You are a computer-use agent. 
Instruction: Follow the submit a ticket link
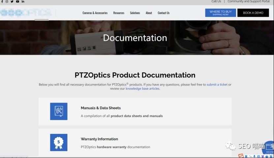217,84
